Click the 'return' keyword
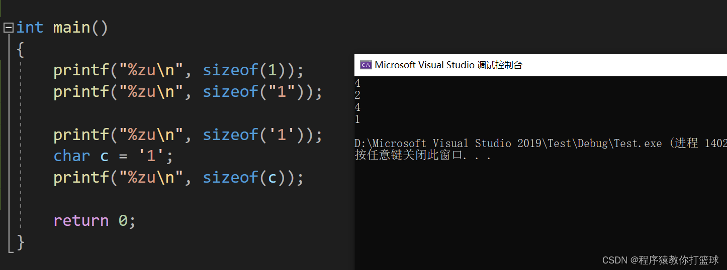727x270 pixels. pyautogui.click(x=81, y=220)
